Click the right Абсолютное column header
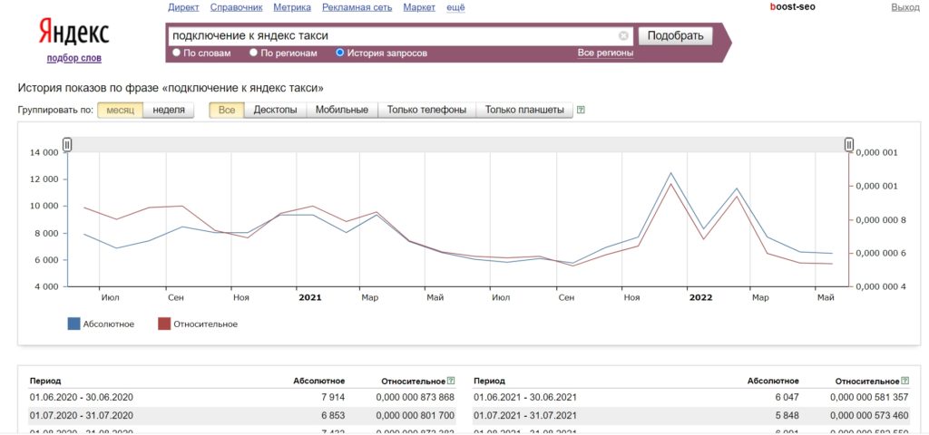Screen dimensions: 929x435 [773, 382]
